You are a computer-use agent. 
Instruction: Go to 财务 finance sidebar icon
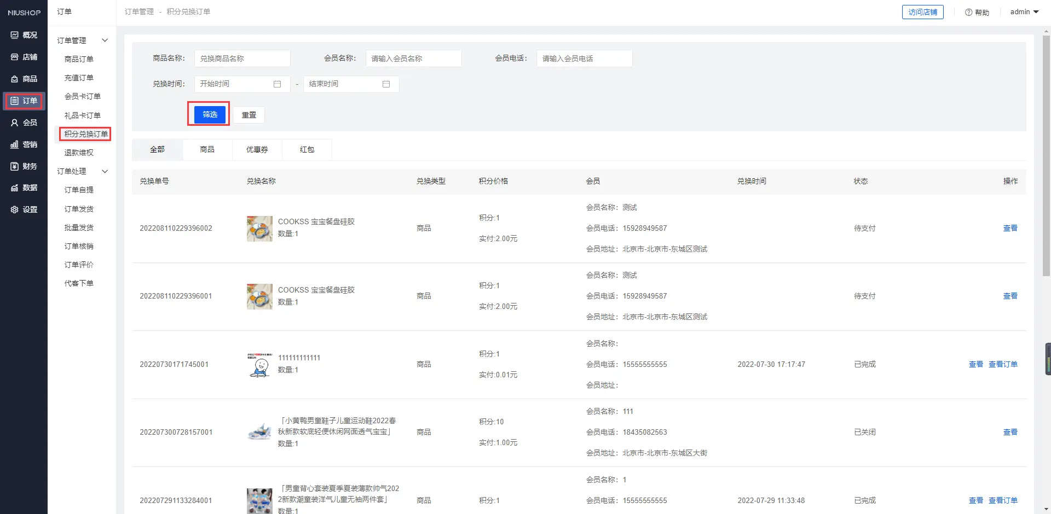[x=15, y=166]
